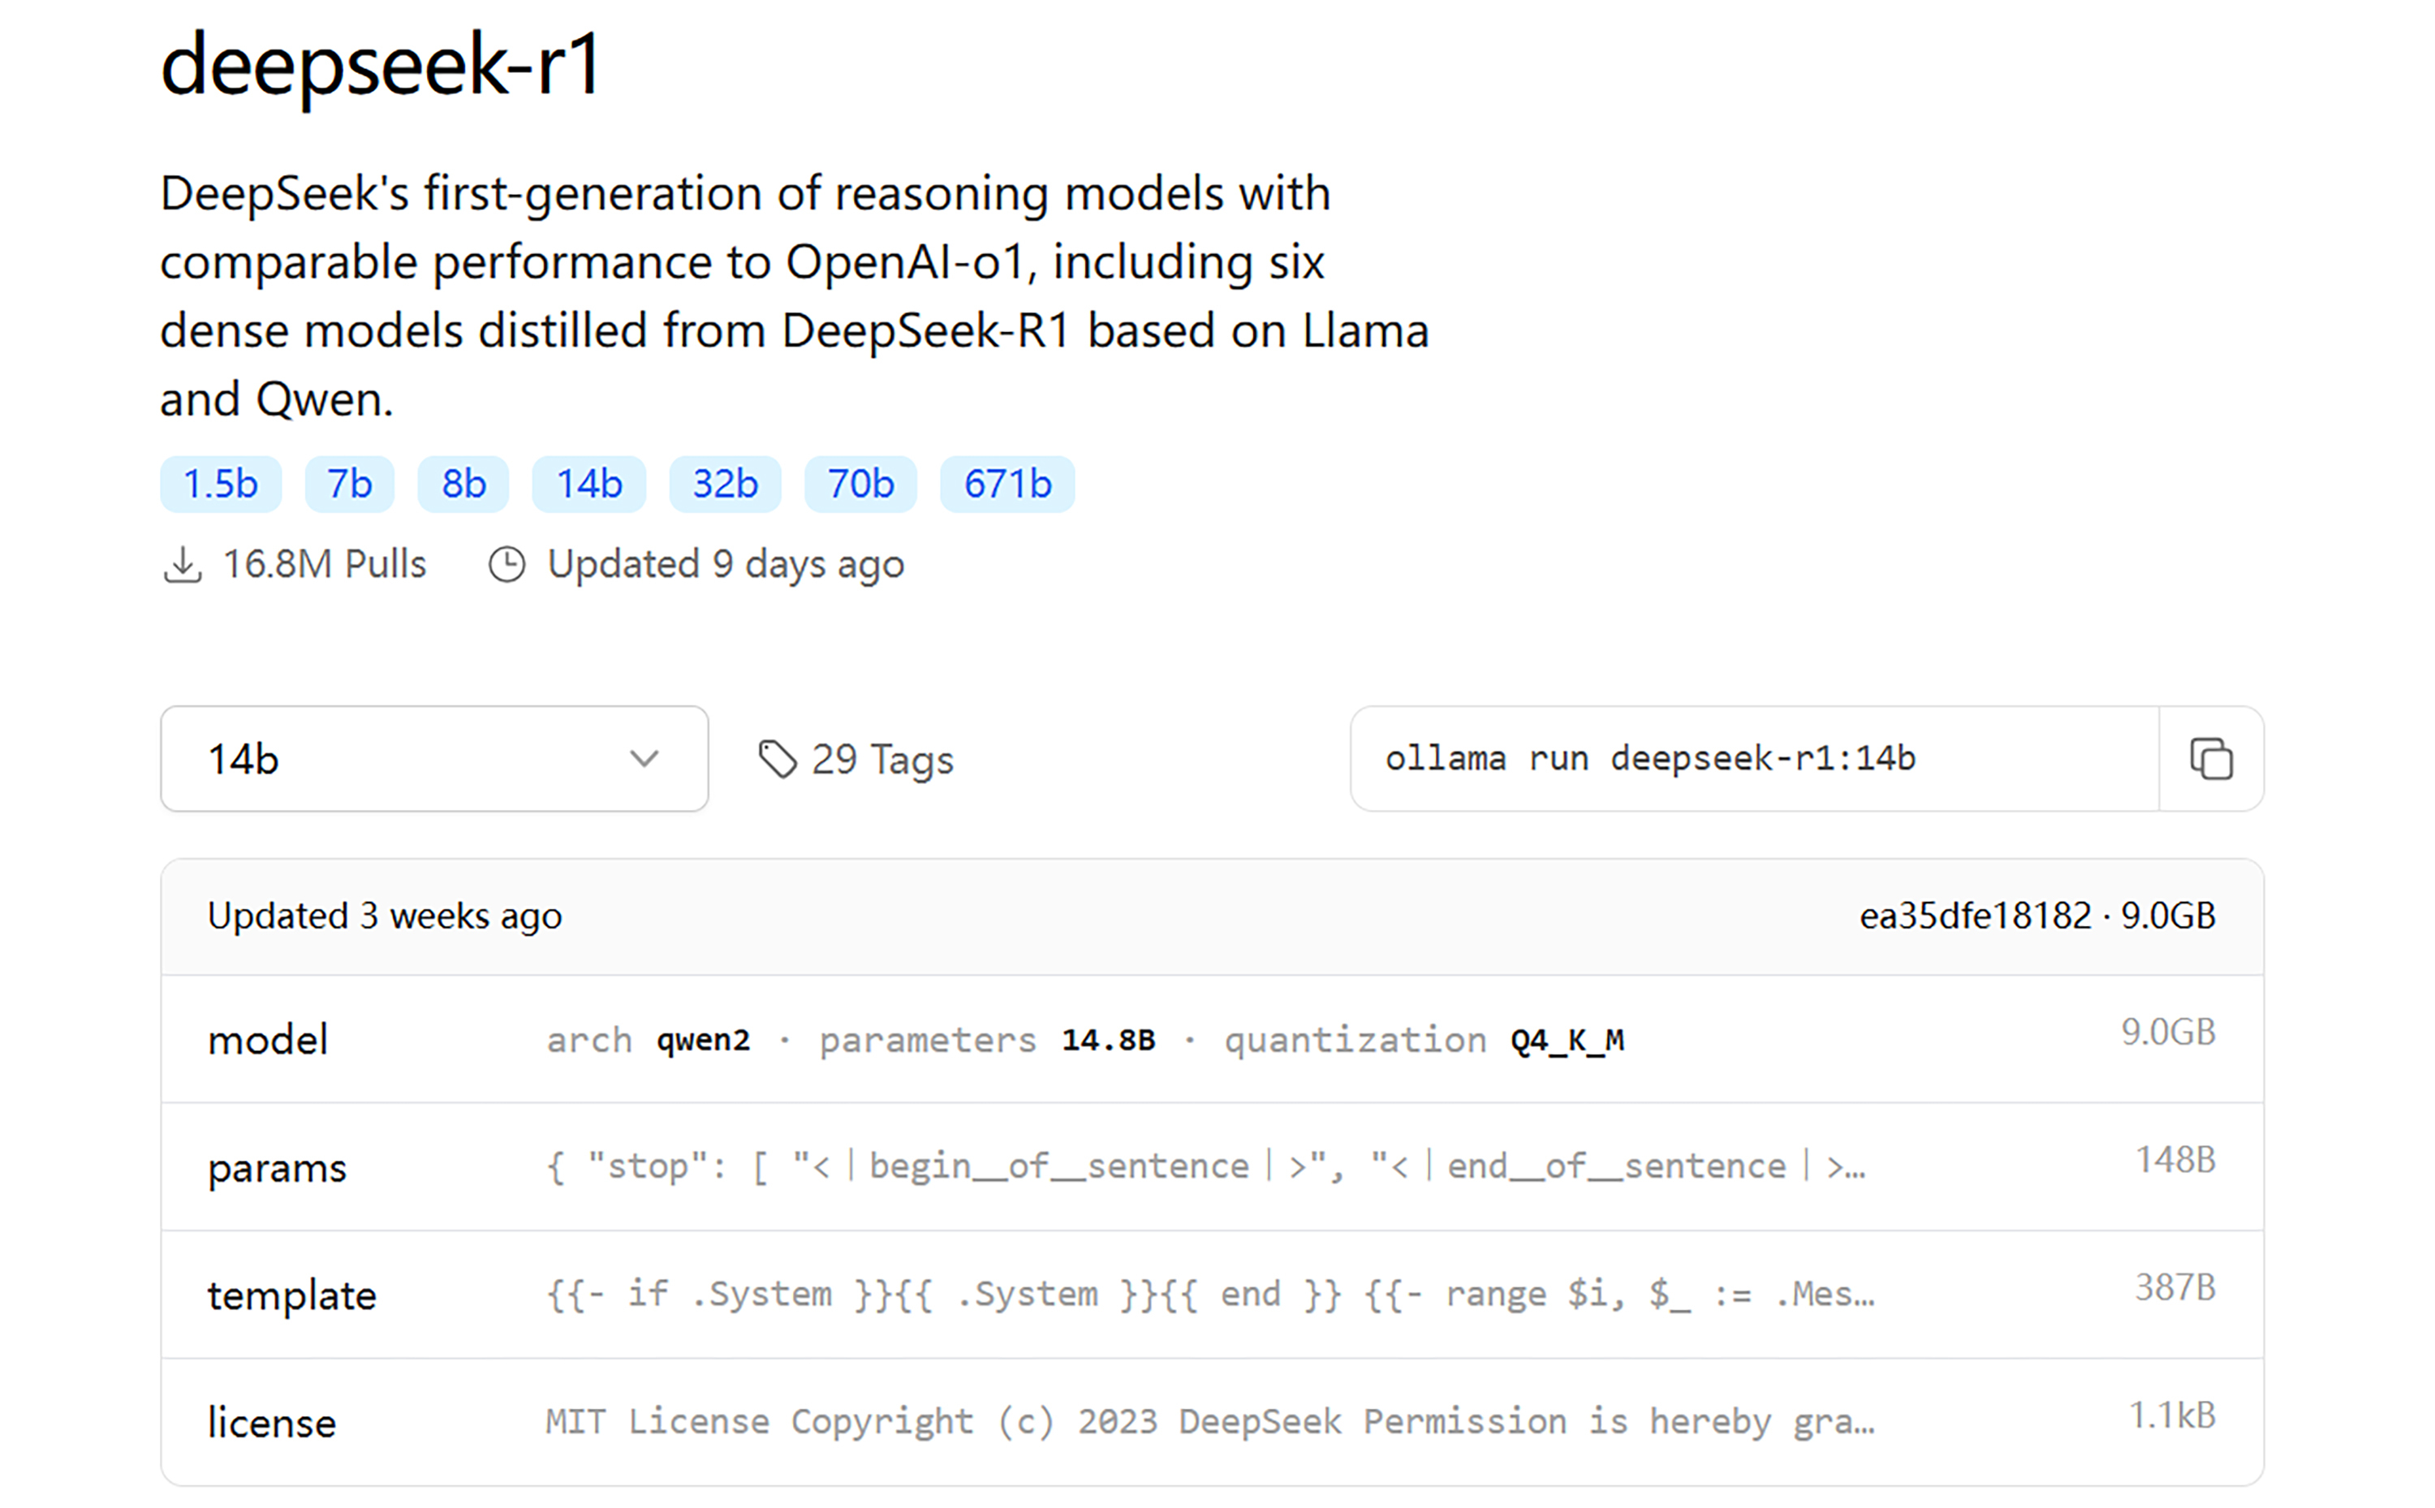
Task: Copy the ollama run command
Action: click(x=2209, y=759)
